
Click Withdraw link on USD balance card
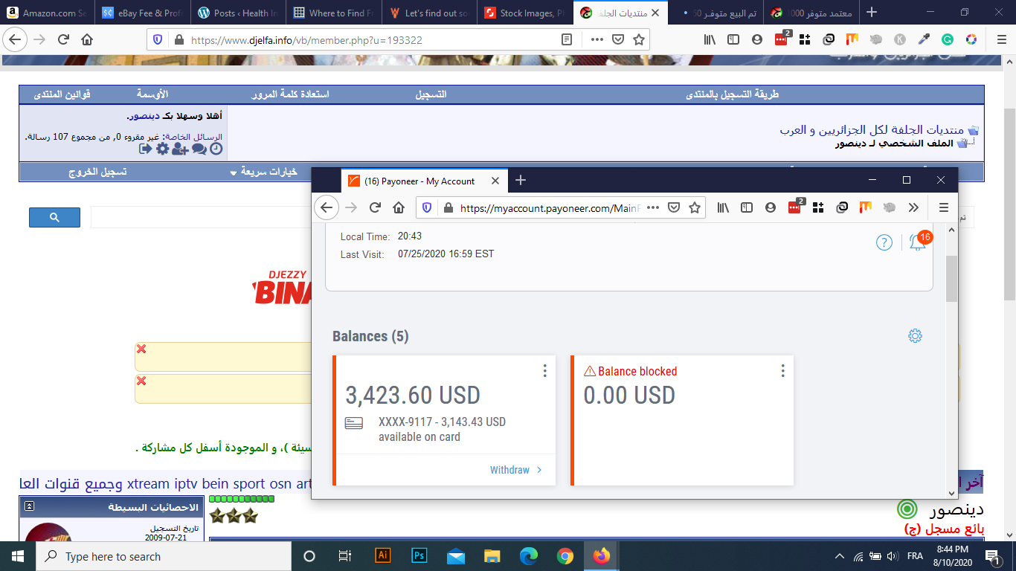pyautogui.click(x=516, y=470)
